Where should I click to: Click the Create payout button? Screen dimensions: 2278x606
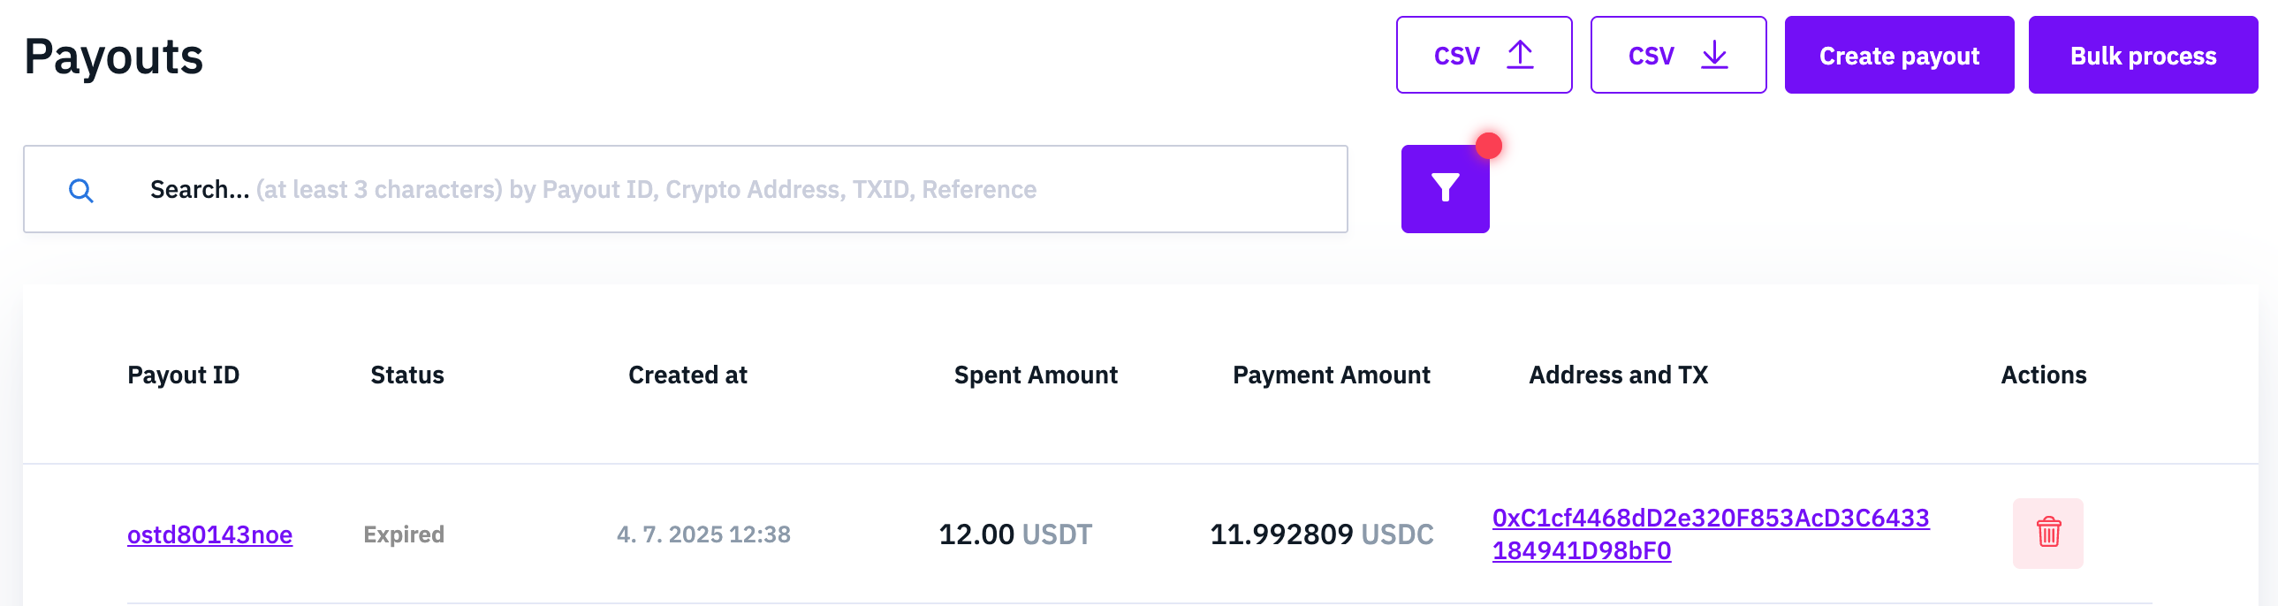1899,55
